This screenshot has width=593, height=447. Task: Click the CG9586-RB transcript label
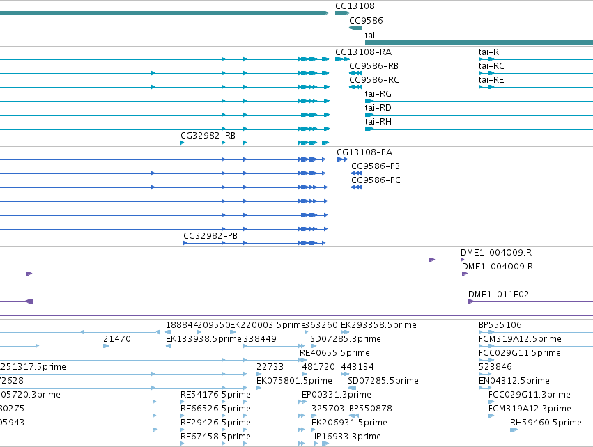coord(373,66)
